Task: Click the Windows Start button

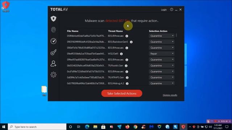Action: (4, 127)
